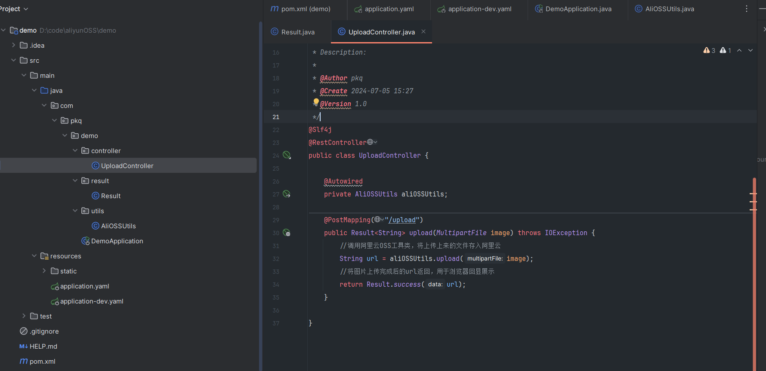766x371 pixels.
Task: Collapse the resources folder
Action: 34,256
